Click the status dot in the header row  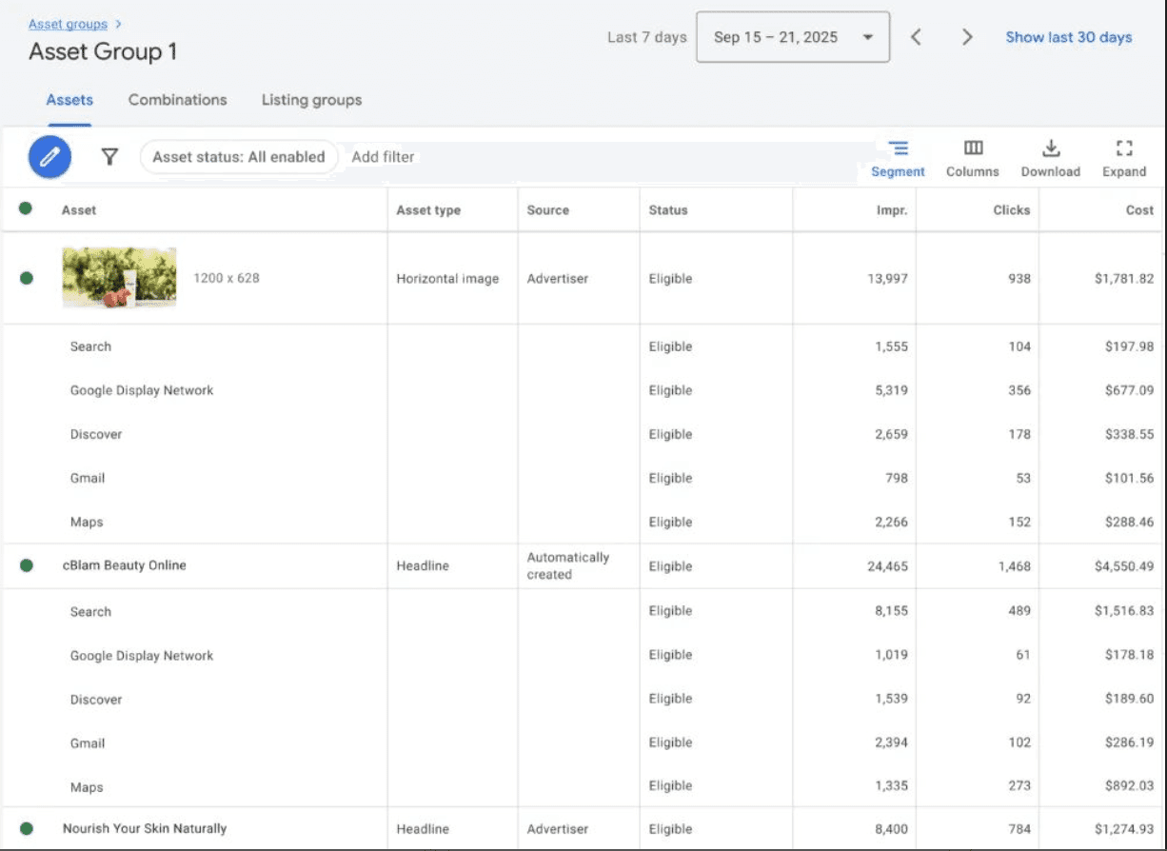point(26,208)
